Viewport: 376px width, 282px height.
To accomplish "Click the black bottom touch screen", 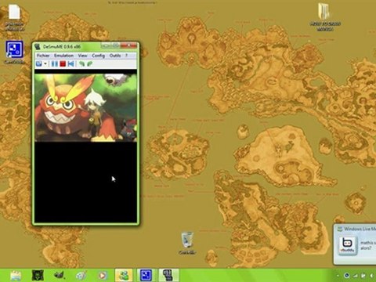I will click(x=85, y=183).
